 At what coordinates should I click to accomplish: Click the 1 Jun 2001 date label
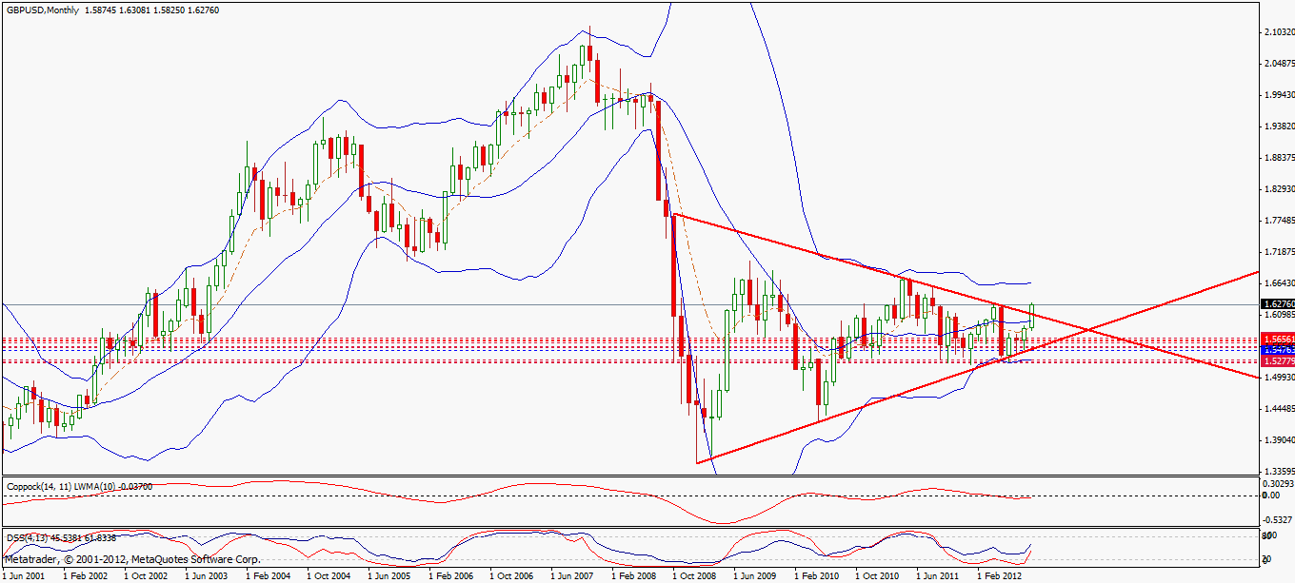click(23, 574)
